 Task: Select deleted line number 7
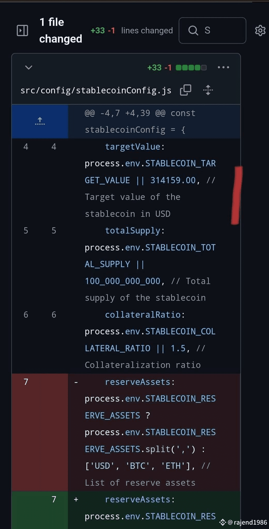26,382
